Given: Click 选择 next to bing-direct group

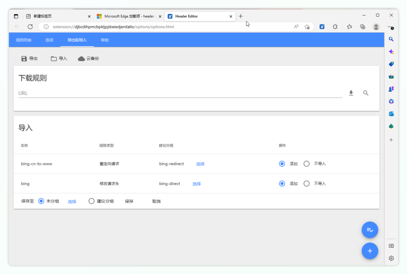Looking at the screenshot, I should point(196,184).
